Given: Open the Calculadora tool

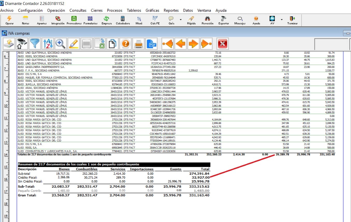Looking at the screenshot, I should [123, 20].
